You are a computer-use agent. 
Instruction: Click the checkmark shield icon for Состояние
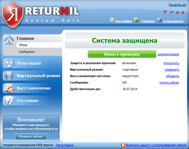point(9,101)
